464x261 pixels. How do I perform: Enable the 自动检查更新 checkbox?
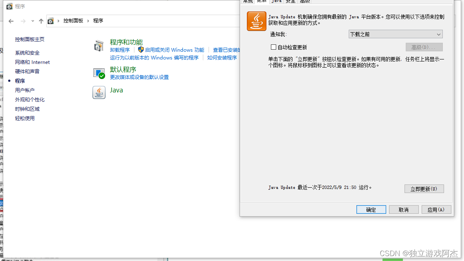click(273, 47)
